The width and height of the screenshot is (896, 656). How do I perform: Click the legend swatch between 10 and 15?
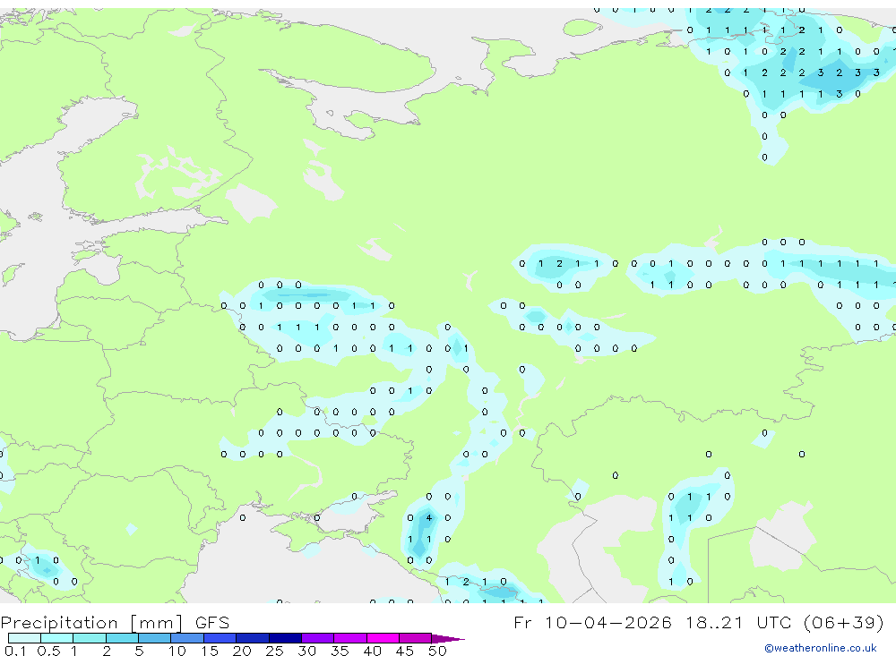click(x=187, y=638)
